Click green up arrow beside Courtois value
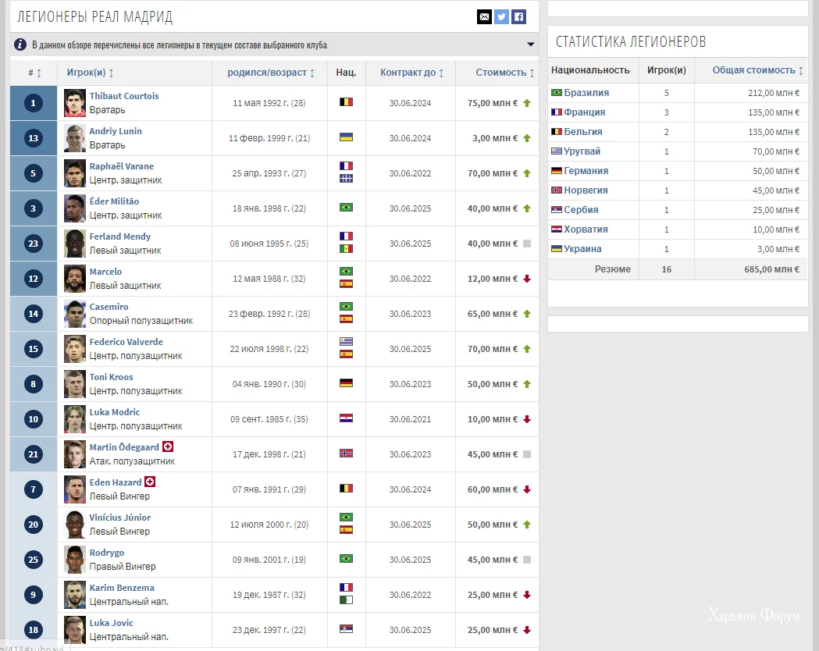The height and width of the screenshot is (651, 819). click(x=527, y=103)
